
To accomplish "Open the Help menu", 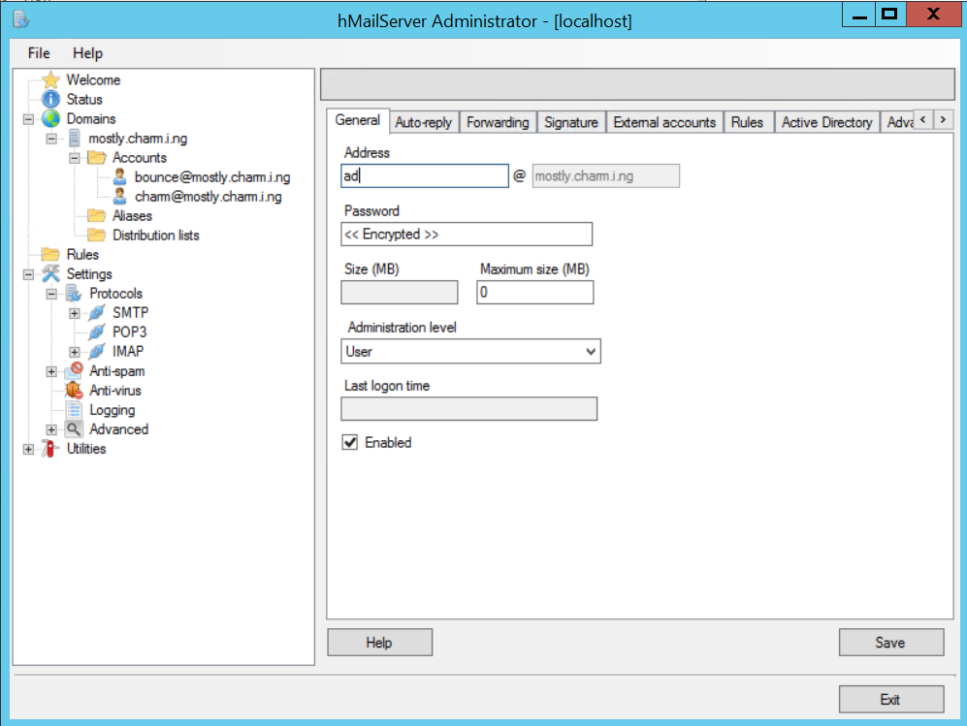I will (87, 53).
